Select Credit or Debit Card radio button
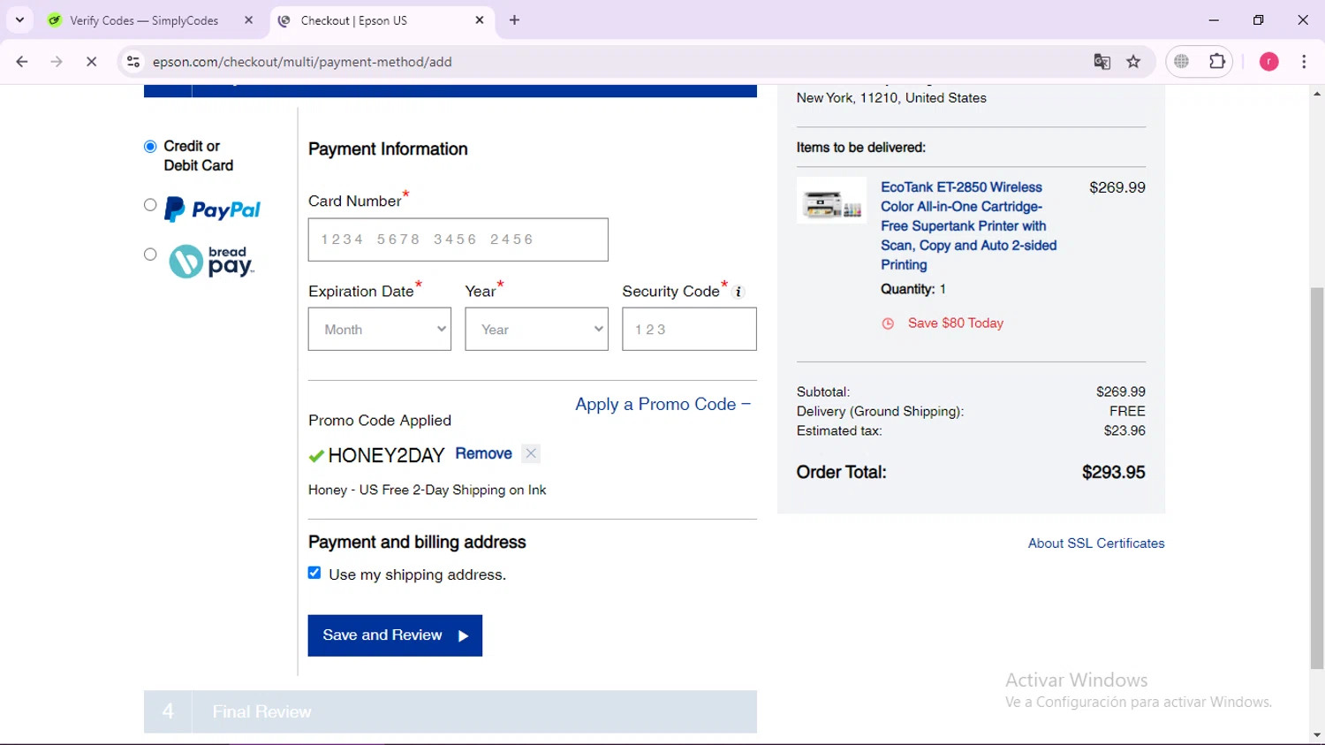Viewport: 1325px width, 745px height. pos(150,147)
